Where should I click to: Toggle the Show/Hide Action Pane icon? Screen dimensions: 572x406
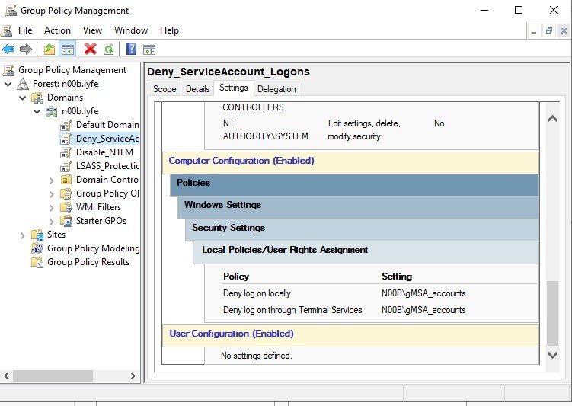[x=149, y=50]
